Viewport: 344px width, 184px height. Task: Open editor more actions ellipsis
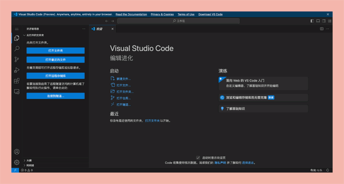click(x=328, y=29)
